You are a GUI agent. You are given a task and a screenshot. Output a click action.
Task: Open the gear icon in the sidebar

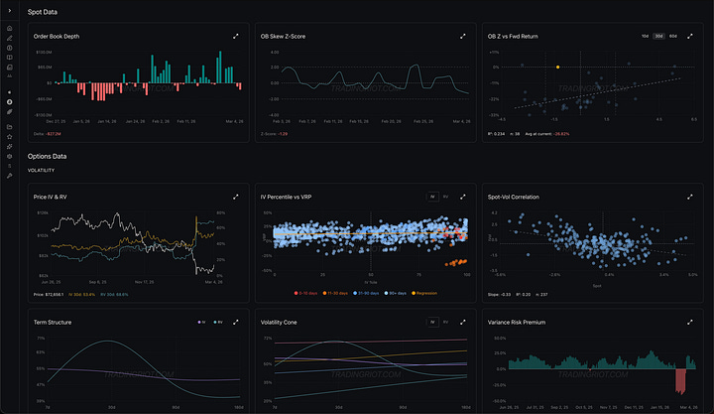[x=10, y=157]
